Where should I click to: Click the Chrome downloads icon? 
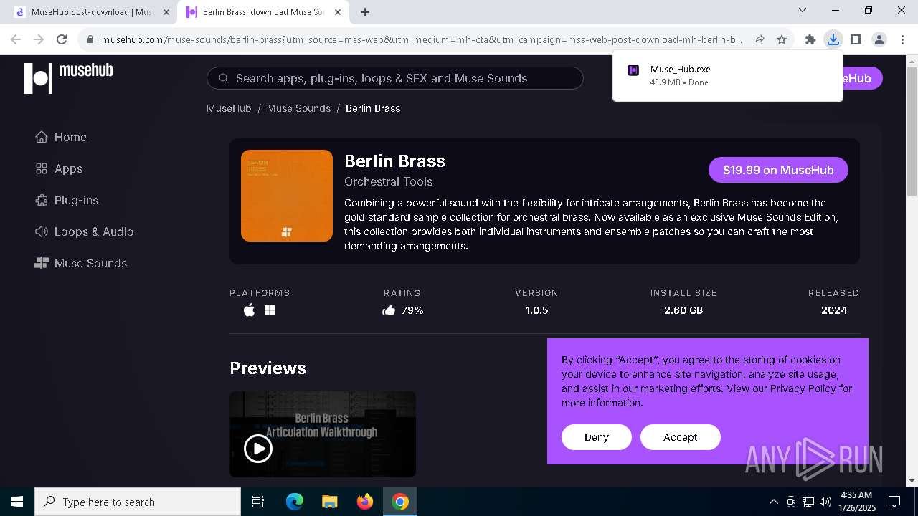[833, 39]
